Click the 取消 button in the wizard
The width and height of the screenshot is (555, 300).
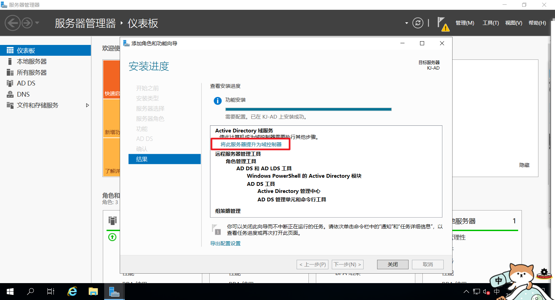pos(428,265)
